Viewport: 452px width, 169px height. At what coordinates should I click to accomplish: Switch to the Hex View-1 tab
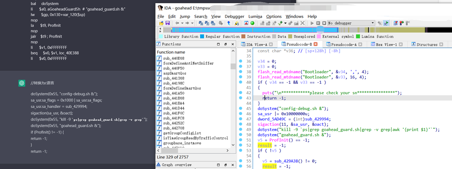(x=386, y=44)
